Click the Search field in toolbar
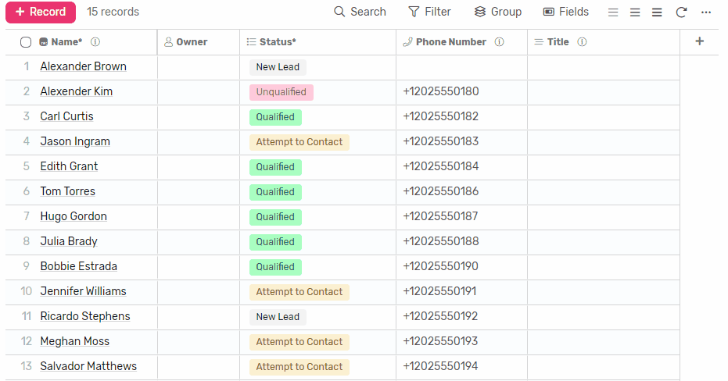This screenshot has width=728, height=381. tap(360, 12)
